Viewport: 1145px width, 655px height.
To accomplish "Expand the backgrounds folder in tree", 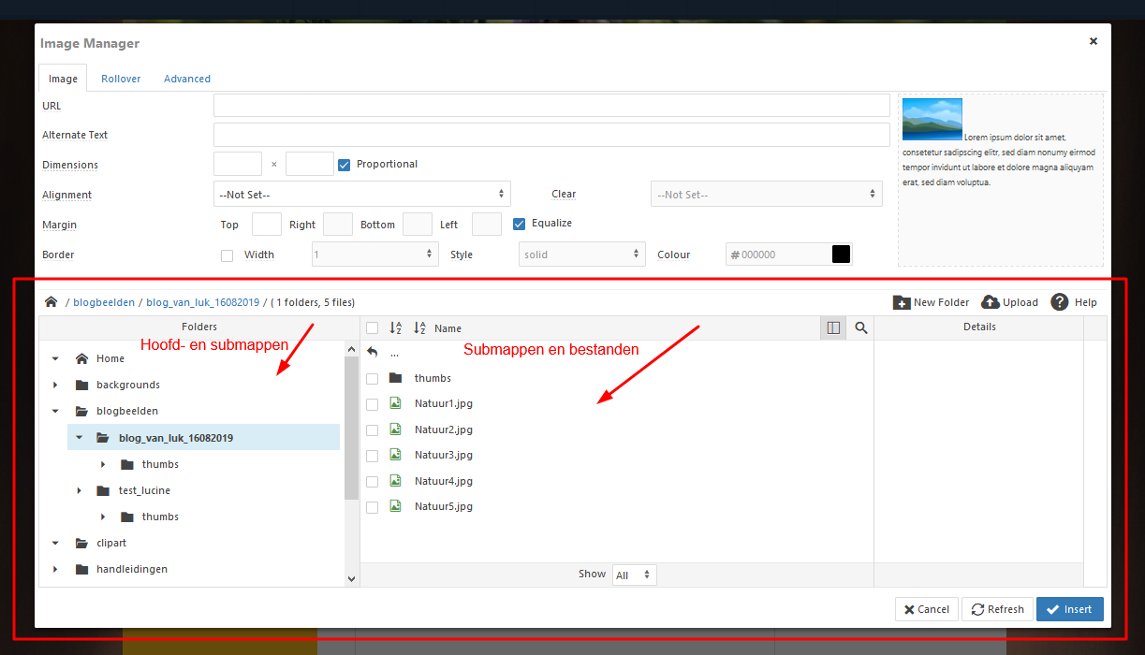I will click(56, 386).
